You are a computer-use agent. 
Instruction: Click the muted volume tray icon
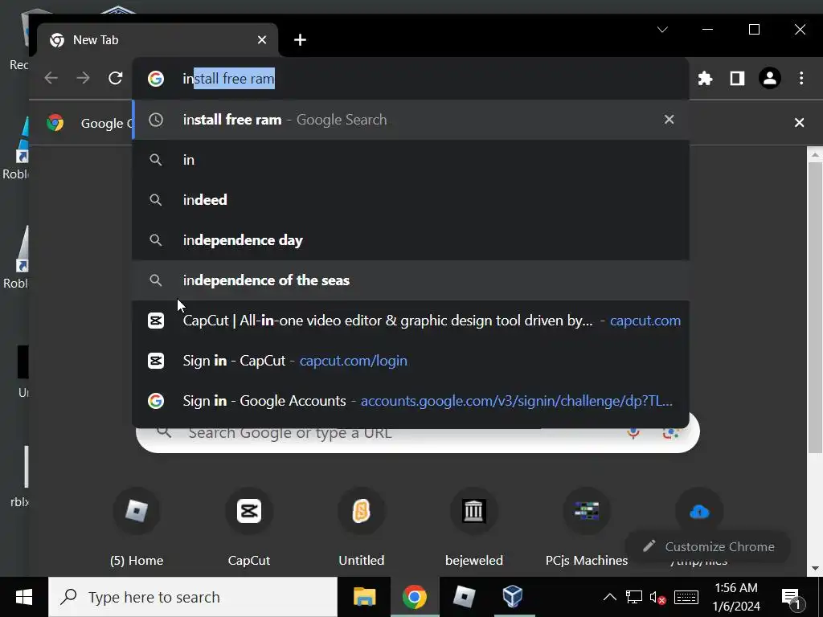pyautogui.click(x=657, y=597)
